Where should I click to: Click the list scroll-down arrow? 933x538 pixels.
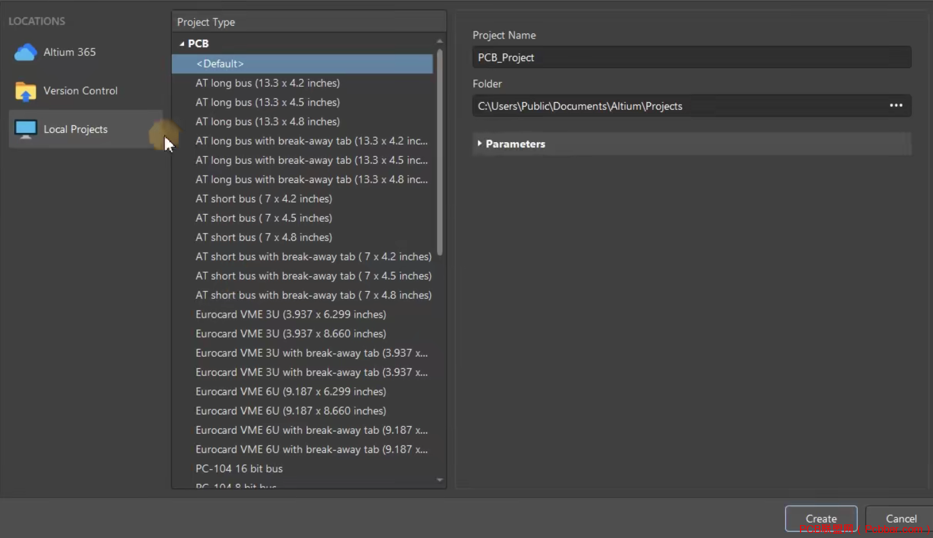point(440,480)
